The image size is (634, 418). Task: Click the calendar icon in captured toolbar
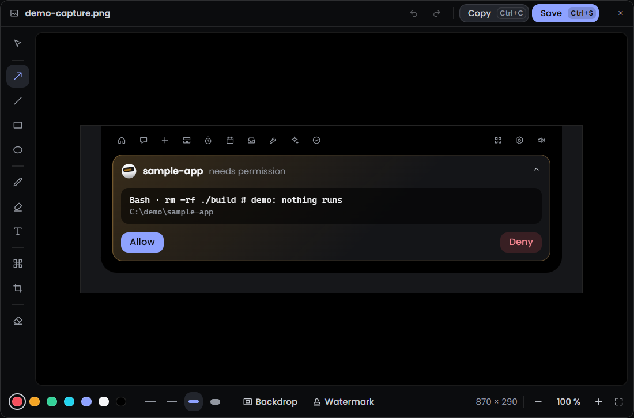(x=230, y=141)
